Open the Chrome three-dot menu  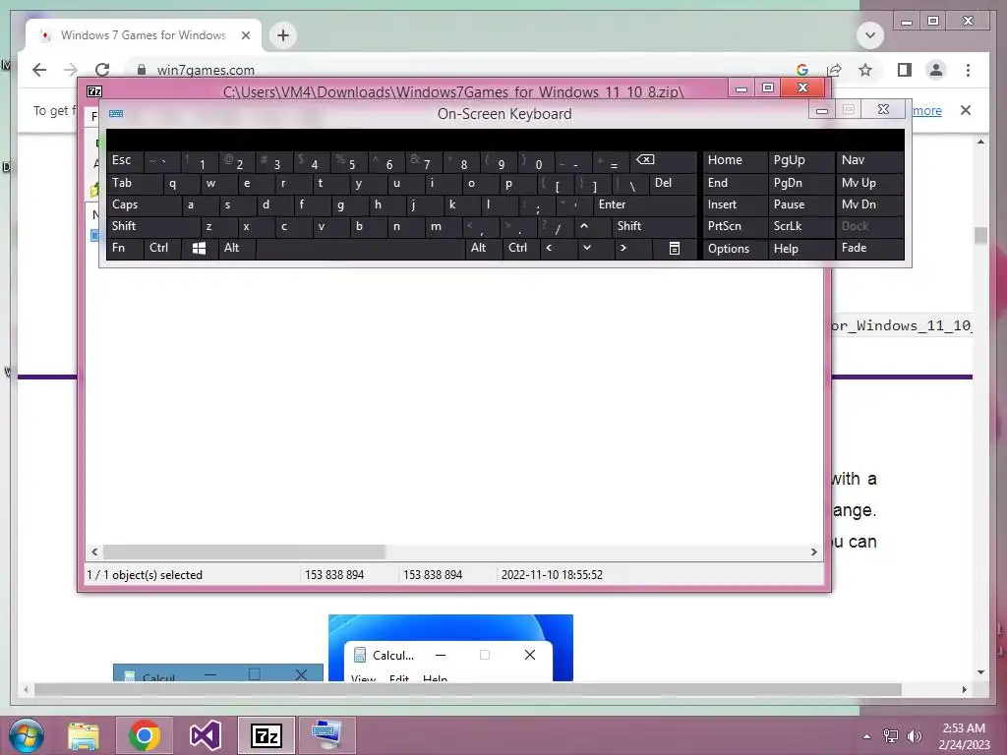968,70
